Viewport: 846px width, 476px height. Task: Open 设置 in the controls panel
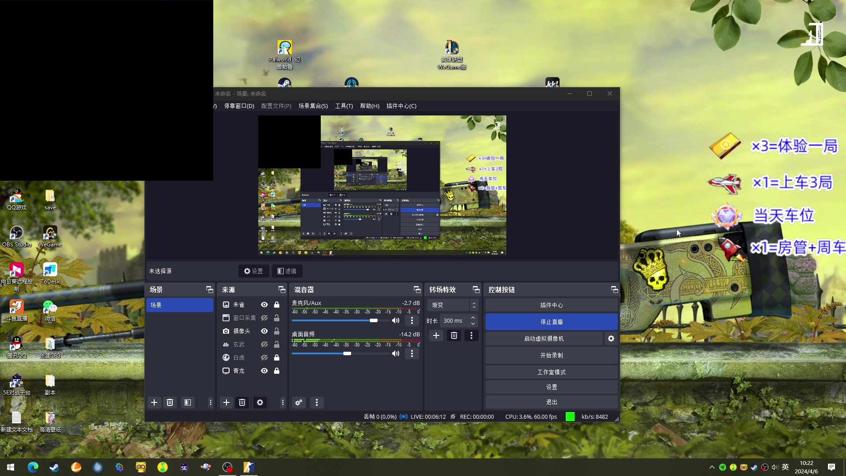coord(552,387)
